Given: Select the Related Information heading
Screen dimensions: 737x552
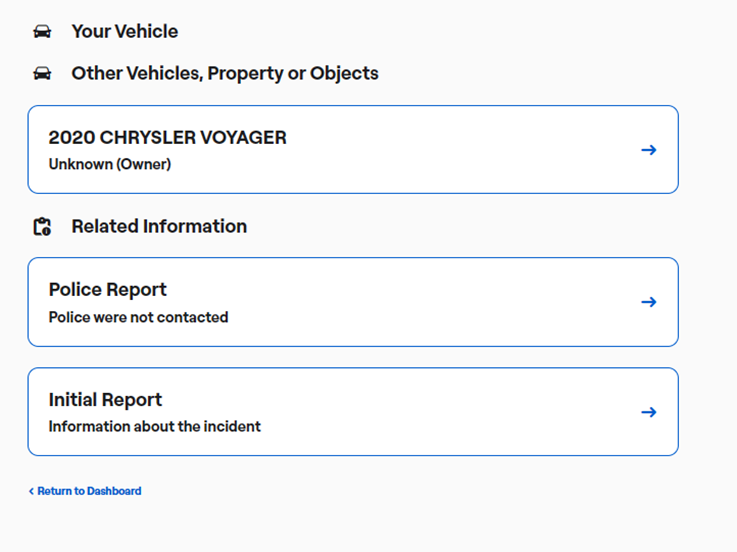Looking at the screenshot, I should click(159, 226).
